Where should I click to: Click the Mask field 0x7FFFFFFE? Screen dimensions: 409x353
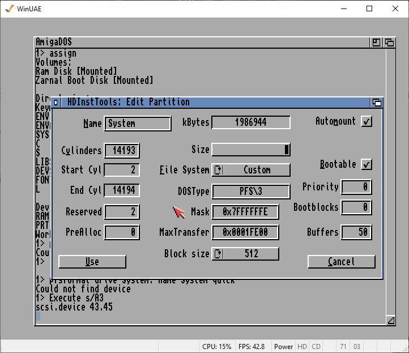[245, 211]
